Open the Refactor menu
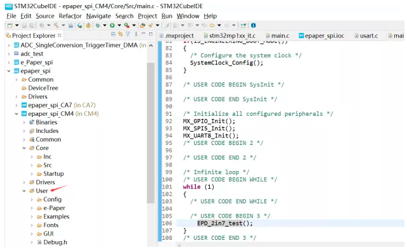407x250 pixels. [70, 16]
